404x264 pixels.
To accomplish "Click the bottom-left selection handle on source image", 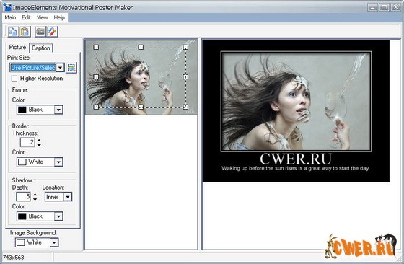I will click(96, 107).
